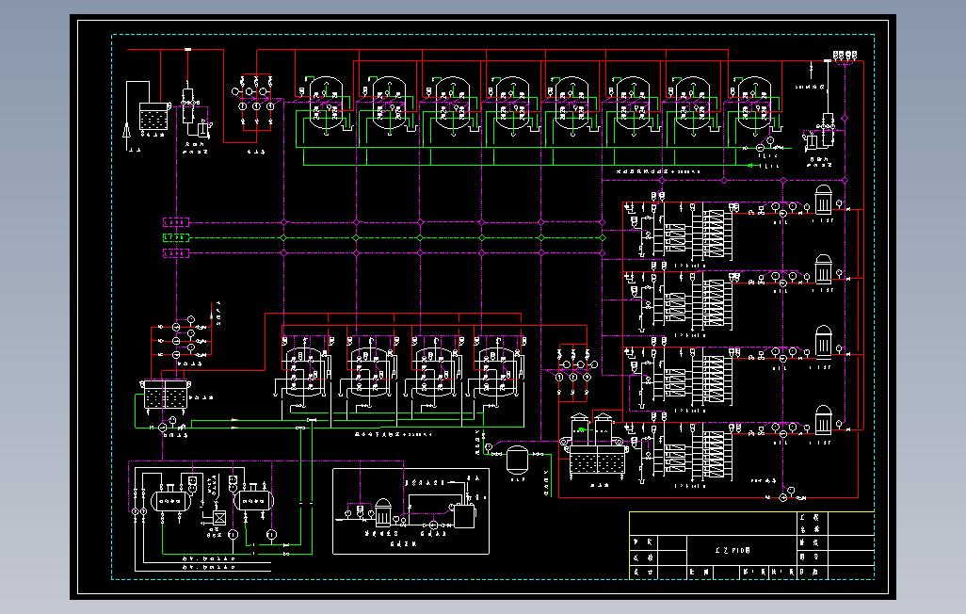Viewport: 966px width, 614px height.
Task: Select the crossed-square fan symbol
Action: point(219,518)
